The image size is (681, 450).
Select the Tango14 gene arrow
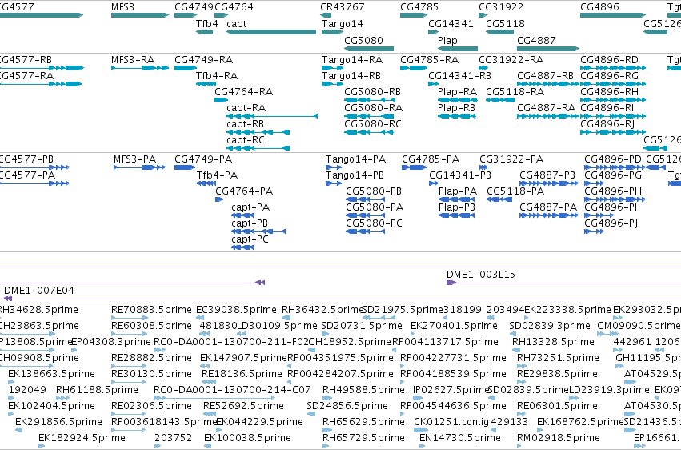333,32
